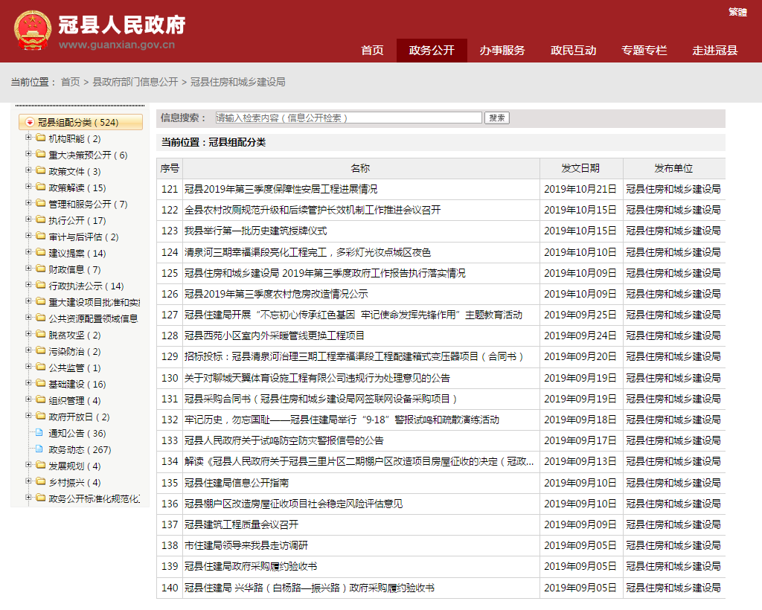Open article 市住建局领导来我县走访调研
The height and width of the screenshot is (610, 762).
[246, 545]
